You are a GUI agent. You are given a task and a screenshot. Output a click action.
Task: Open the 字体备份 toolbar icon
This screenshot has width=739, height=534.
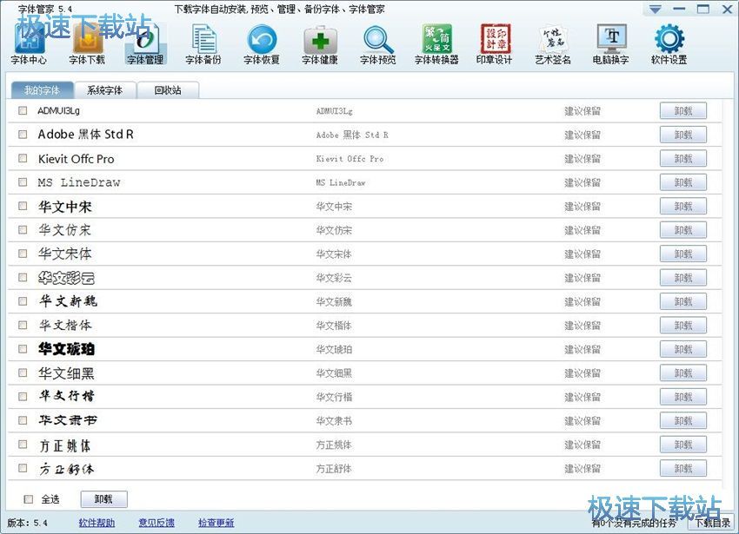coord(203,43)
